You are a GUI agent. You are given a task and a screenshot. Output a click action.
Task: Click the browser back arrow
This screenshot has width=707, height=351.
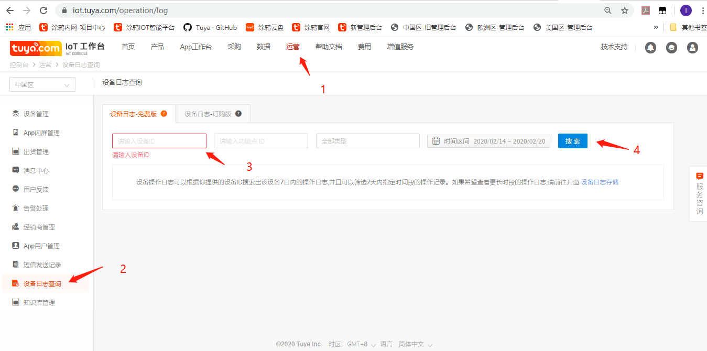click(10, 10)
